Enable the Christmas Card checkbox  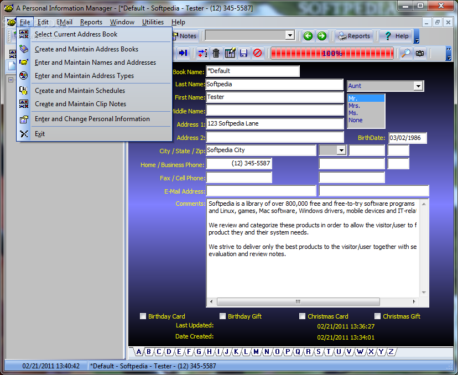(302, 316)
